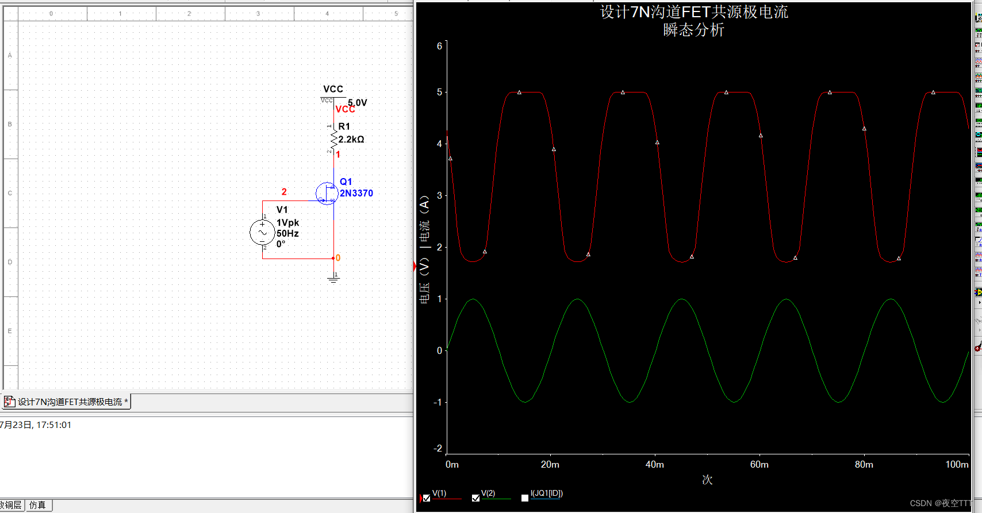Click the orange net label 0
The width and height of the screenshot is (982, 513).
pyautogui.click(x=338, y=258)
